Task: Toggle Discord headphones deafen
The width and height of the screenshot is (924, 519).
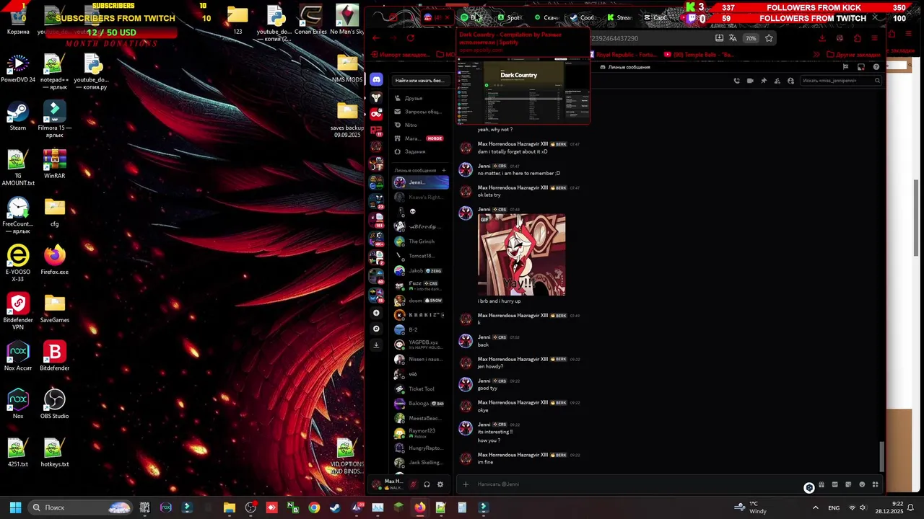Action: click(427, 484)
